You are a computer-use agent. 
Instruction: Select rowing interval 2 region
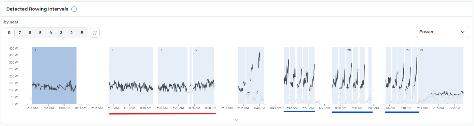(131, 75)
